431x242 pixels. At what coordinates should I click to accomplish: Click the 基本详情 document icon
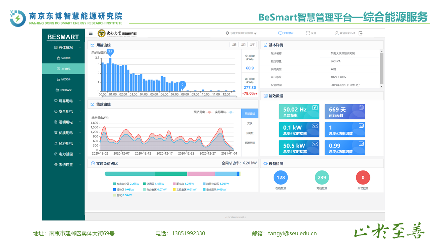(265, 45)
